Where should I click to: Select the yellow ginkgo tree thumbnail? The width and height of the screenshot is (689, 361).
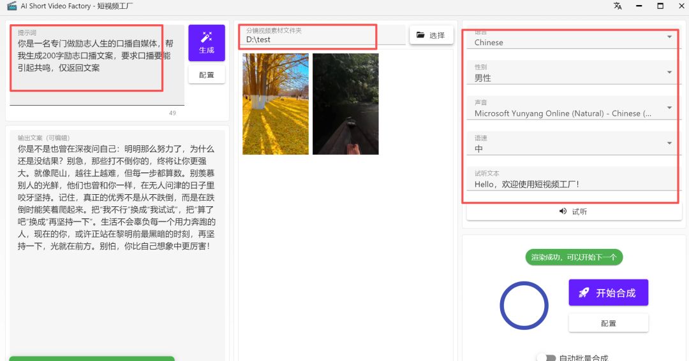pyautogui.click(x=276, y=104)
